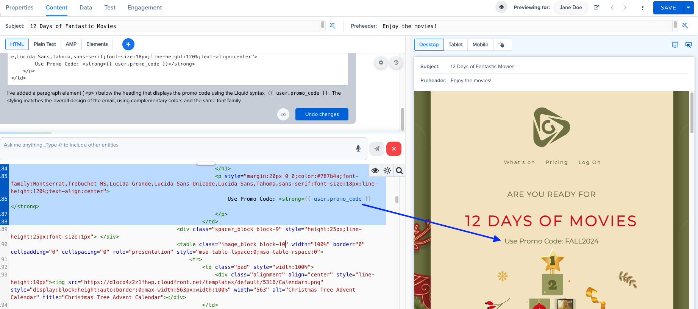Screen dimensions: 698x309
Task: Switch to AMP mode
Action: pos(71,44)
